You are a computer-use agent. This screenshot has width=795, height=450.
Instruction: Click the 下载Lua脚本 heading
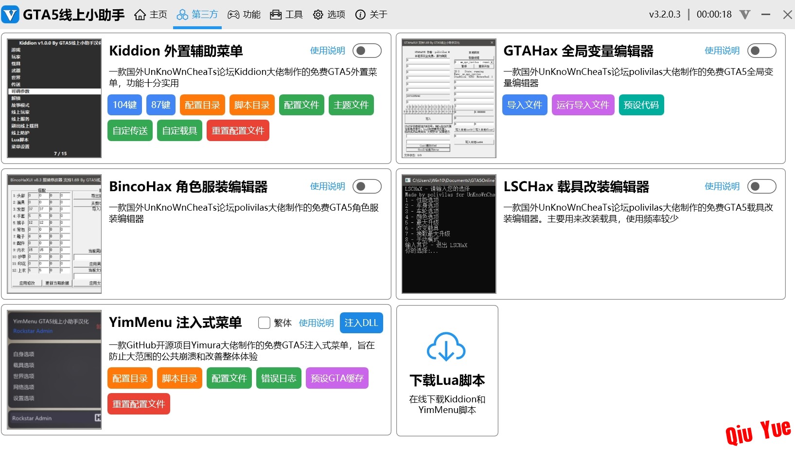tap(447, 380)
